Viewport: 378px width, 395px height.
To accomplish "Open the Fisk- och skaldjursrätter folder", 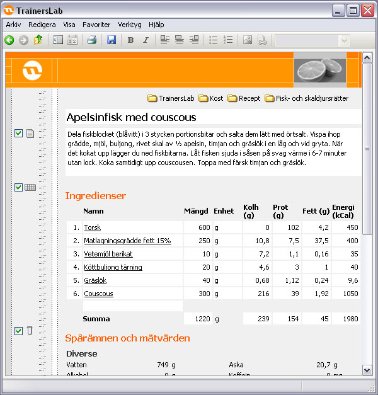I will [307, 98].
